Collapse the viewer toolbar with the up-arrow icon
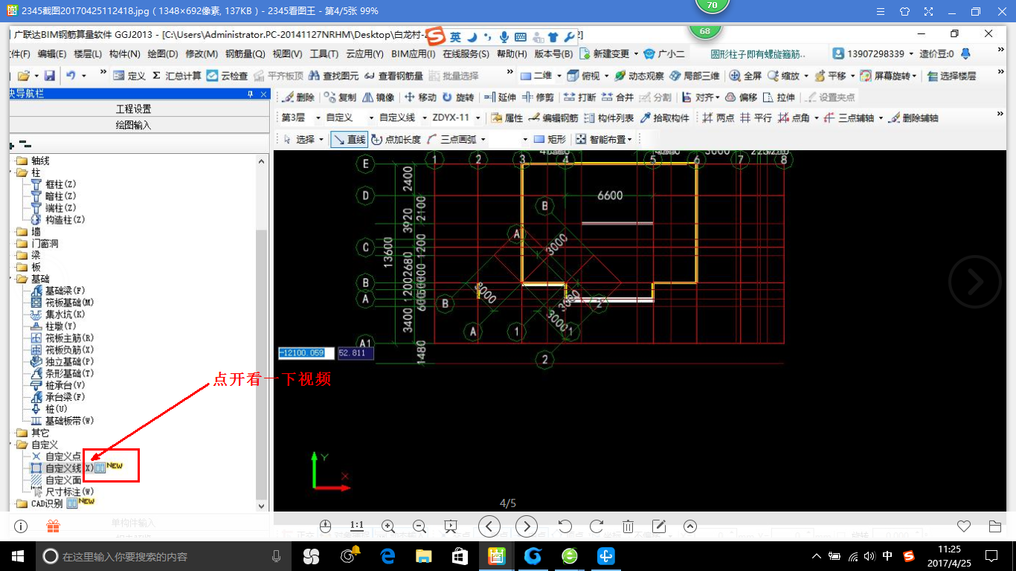Viewport: 1016px width, 571px height. (x=690, y=526)
